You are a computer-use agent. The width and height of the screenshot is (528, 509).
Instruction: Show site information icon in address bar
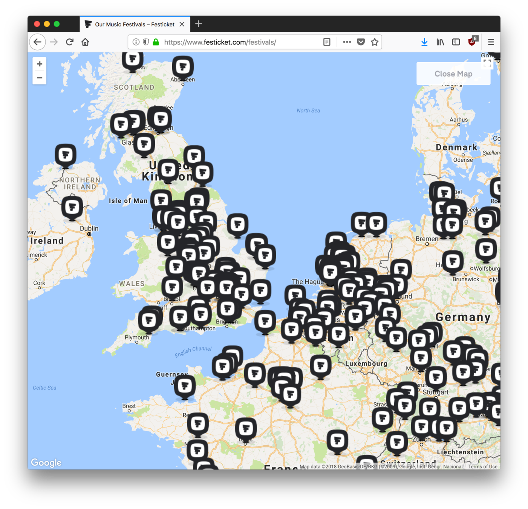click(x=136, y=42)
